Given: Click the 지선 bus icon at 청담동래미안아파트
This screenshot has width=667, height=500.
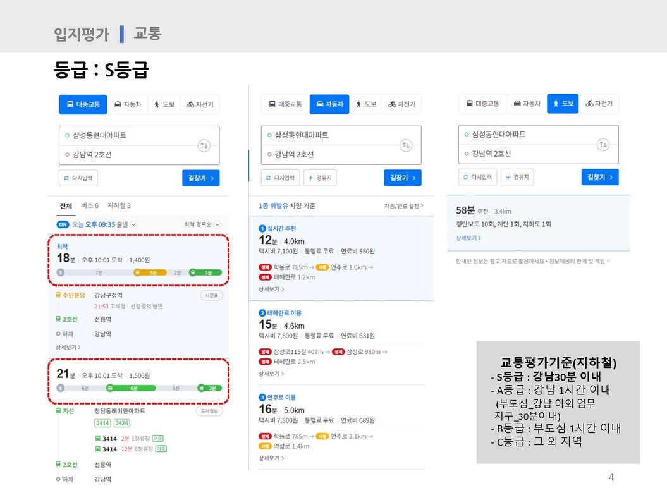Looking at the screenshot, I should (x=58, y=411).
